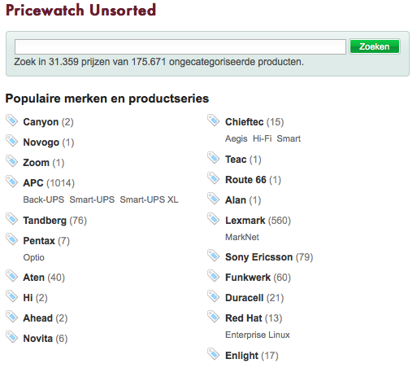This screenshot has width=417, height=381.
Task: Select the Smart-UPS product series link
Action: pos(92,199)
